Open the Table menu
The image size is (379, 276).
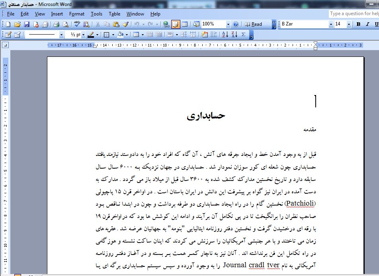point(114,14)
